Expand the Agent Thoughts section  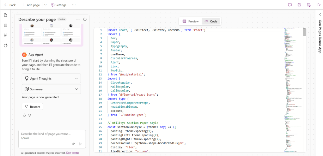[51, 78]
